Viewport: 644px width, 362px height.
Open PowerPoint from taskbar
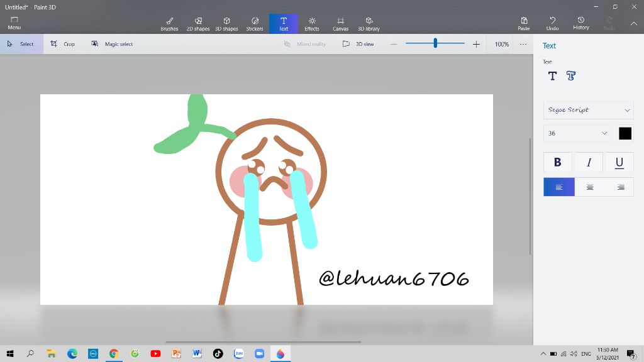[x=176, y=353]
